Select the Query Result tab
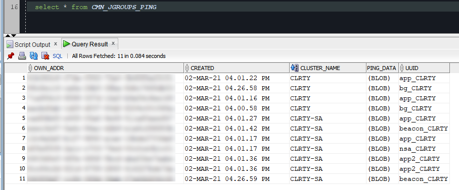The width and height of the screenshot is (459, 190). [89, 44]
